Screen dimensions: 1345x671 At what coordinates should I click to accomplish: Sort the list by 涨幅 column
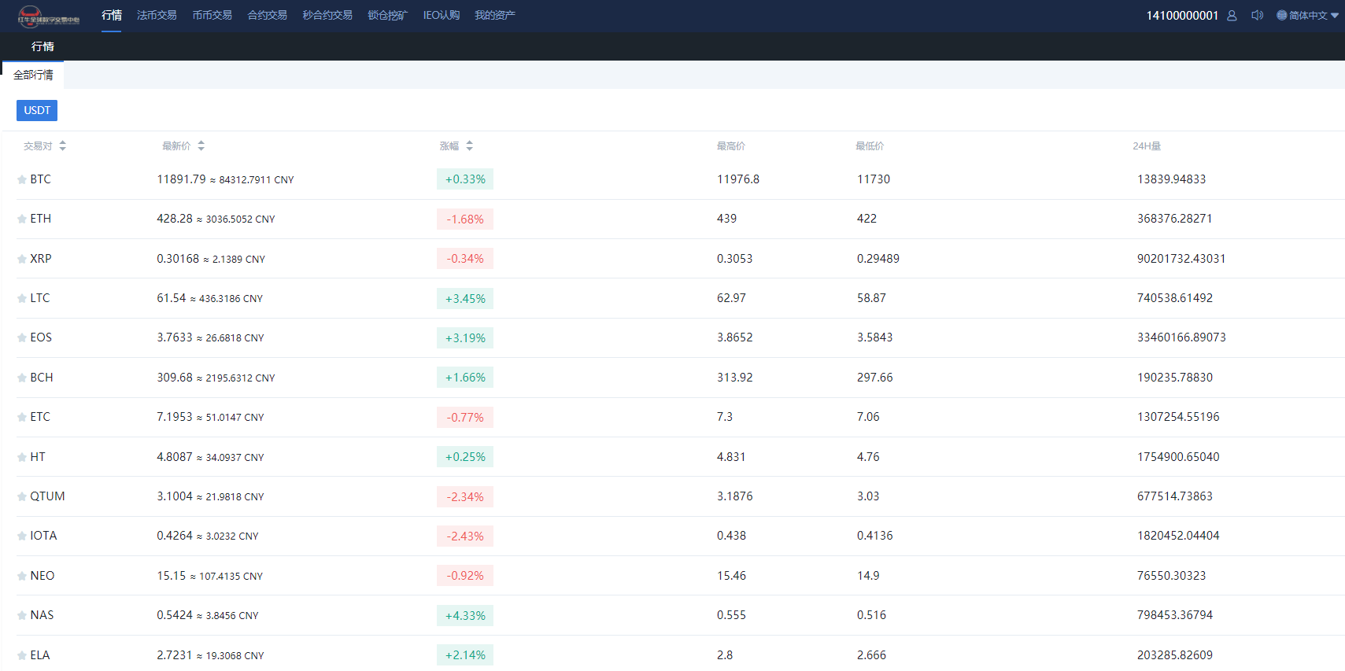(469, 146)
